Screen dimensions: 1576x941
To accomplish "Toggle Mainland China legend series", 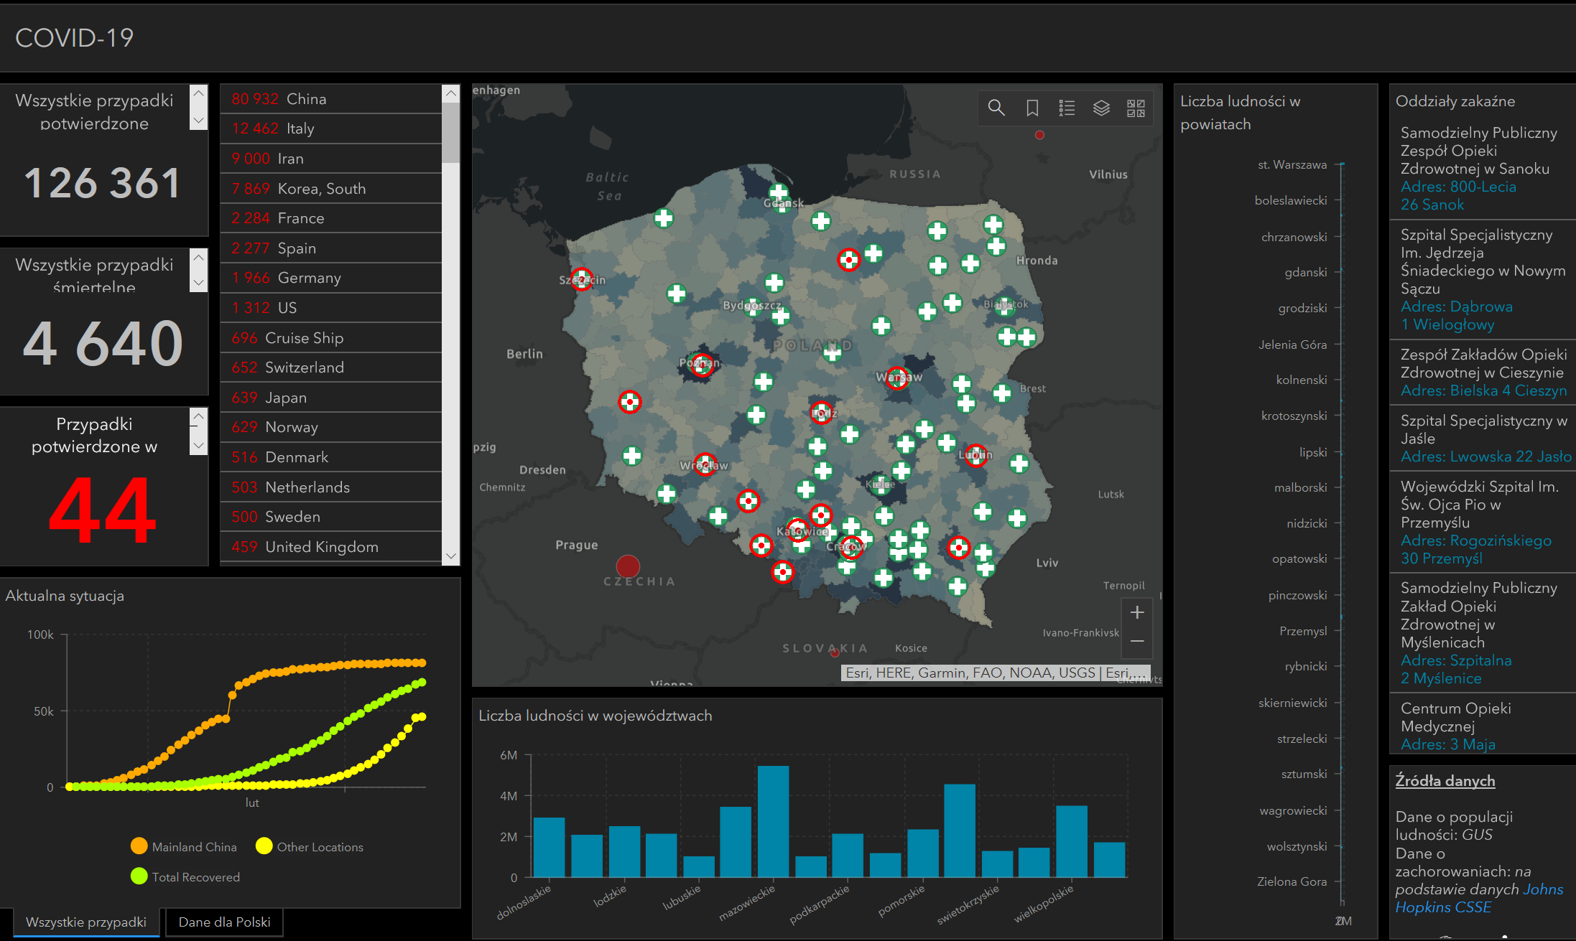I will (x=184, y=847).
